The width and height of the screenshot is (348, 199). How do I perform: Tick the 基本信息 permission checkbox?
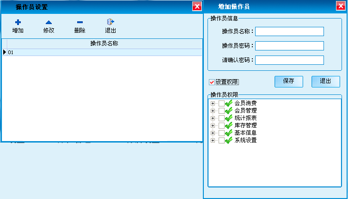coord(221,133)
